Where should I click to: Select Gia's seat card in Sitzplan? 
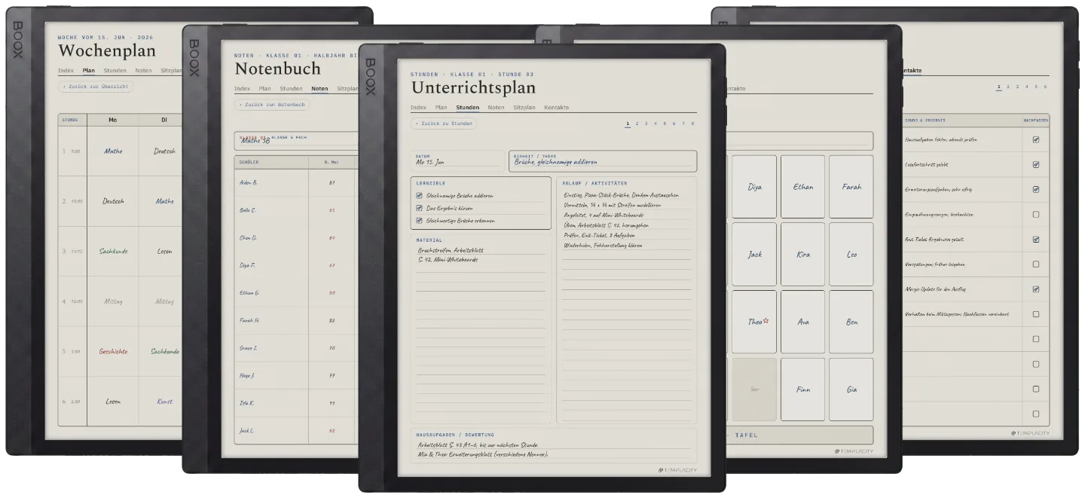851,390
